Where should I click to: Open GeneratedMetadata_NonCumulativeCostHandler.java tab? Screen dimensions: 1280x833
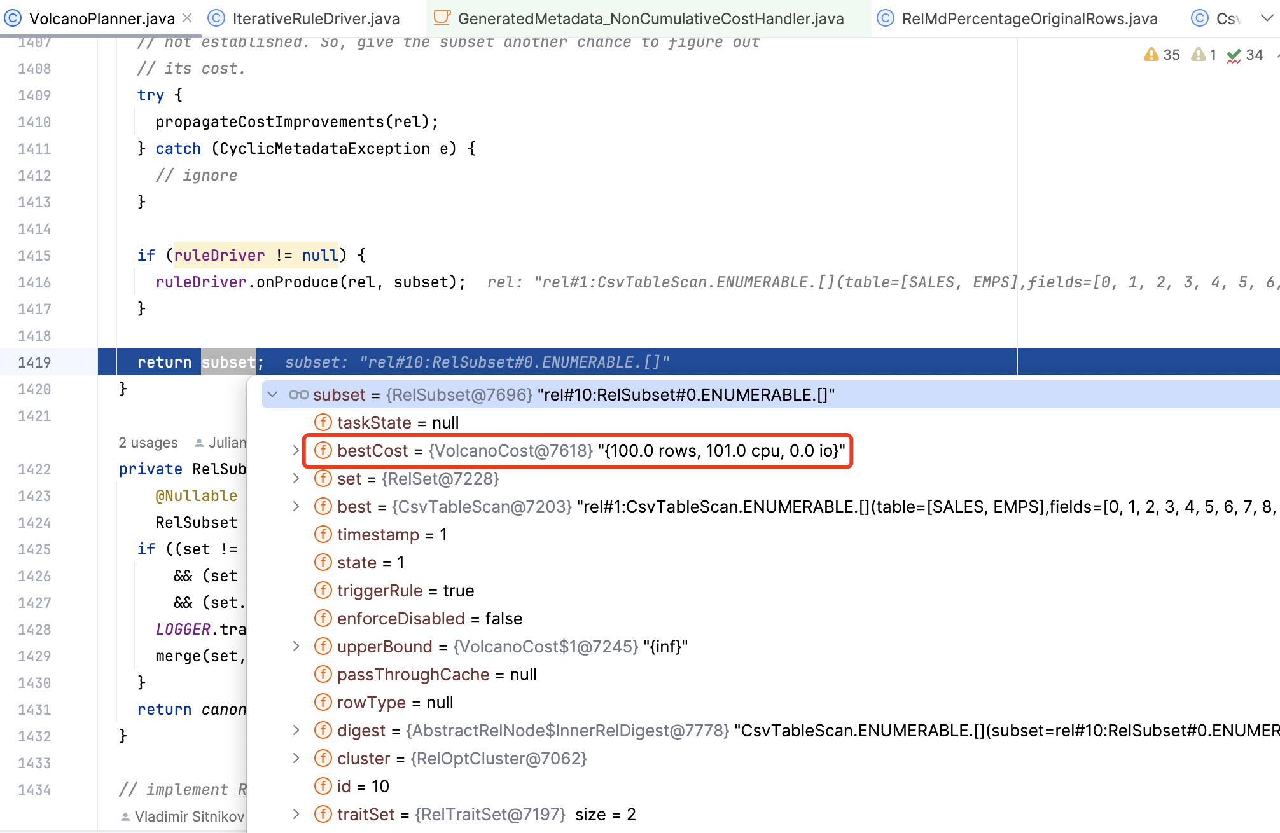[650, 18]
